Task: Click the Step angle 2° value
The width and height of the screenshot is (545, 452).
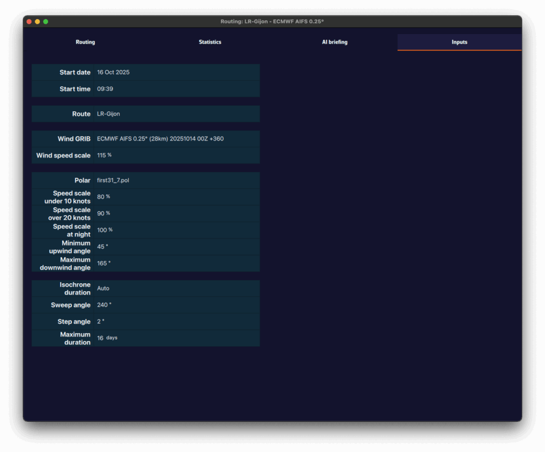Action: click(101, 322)
